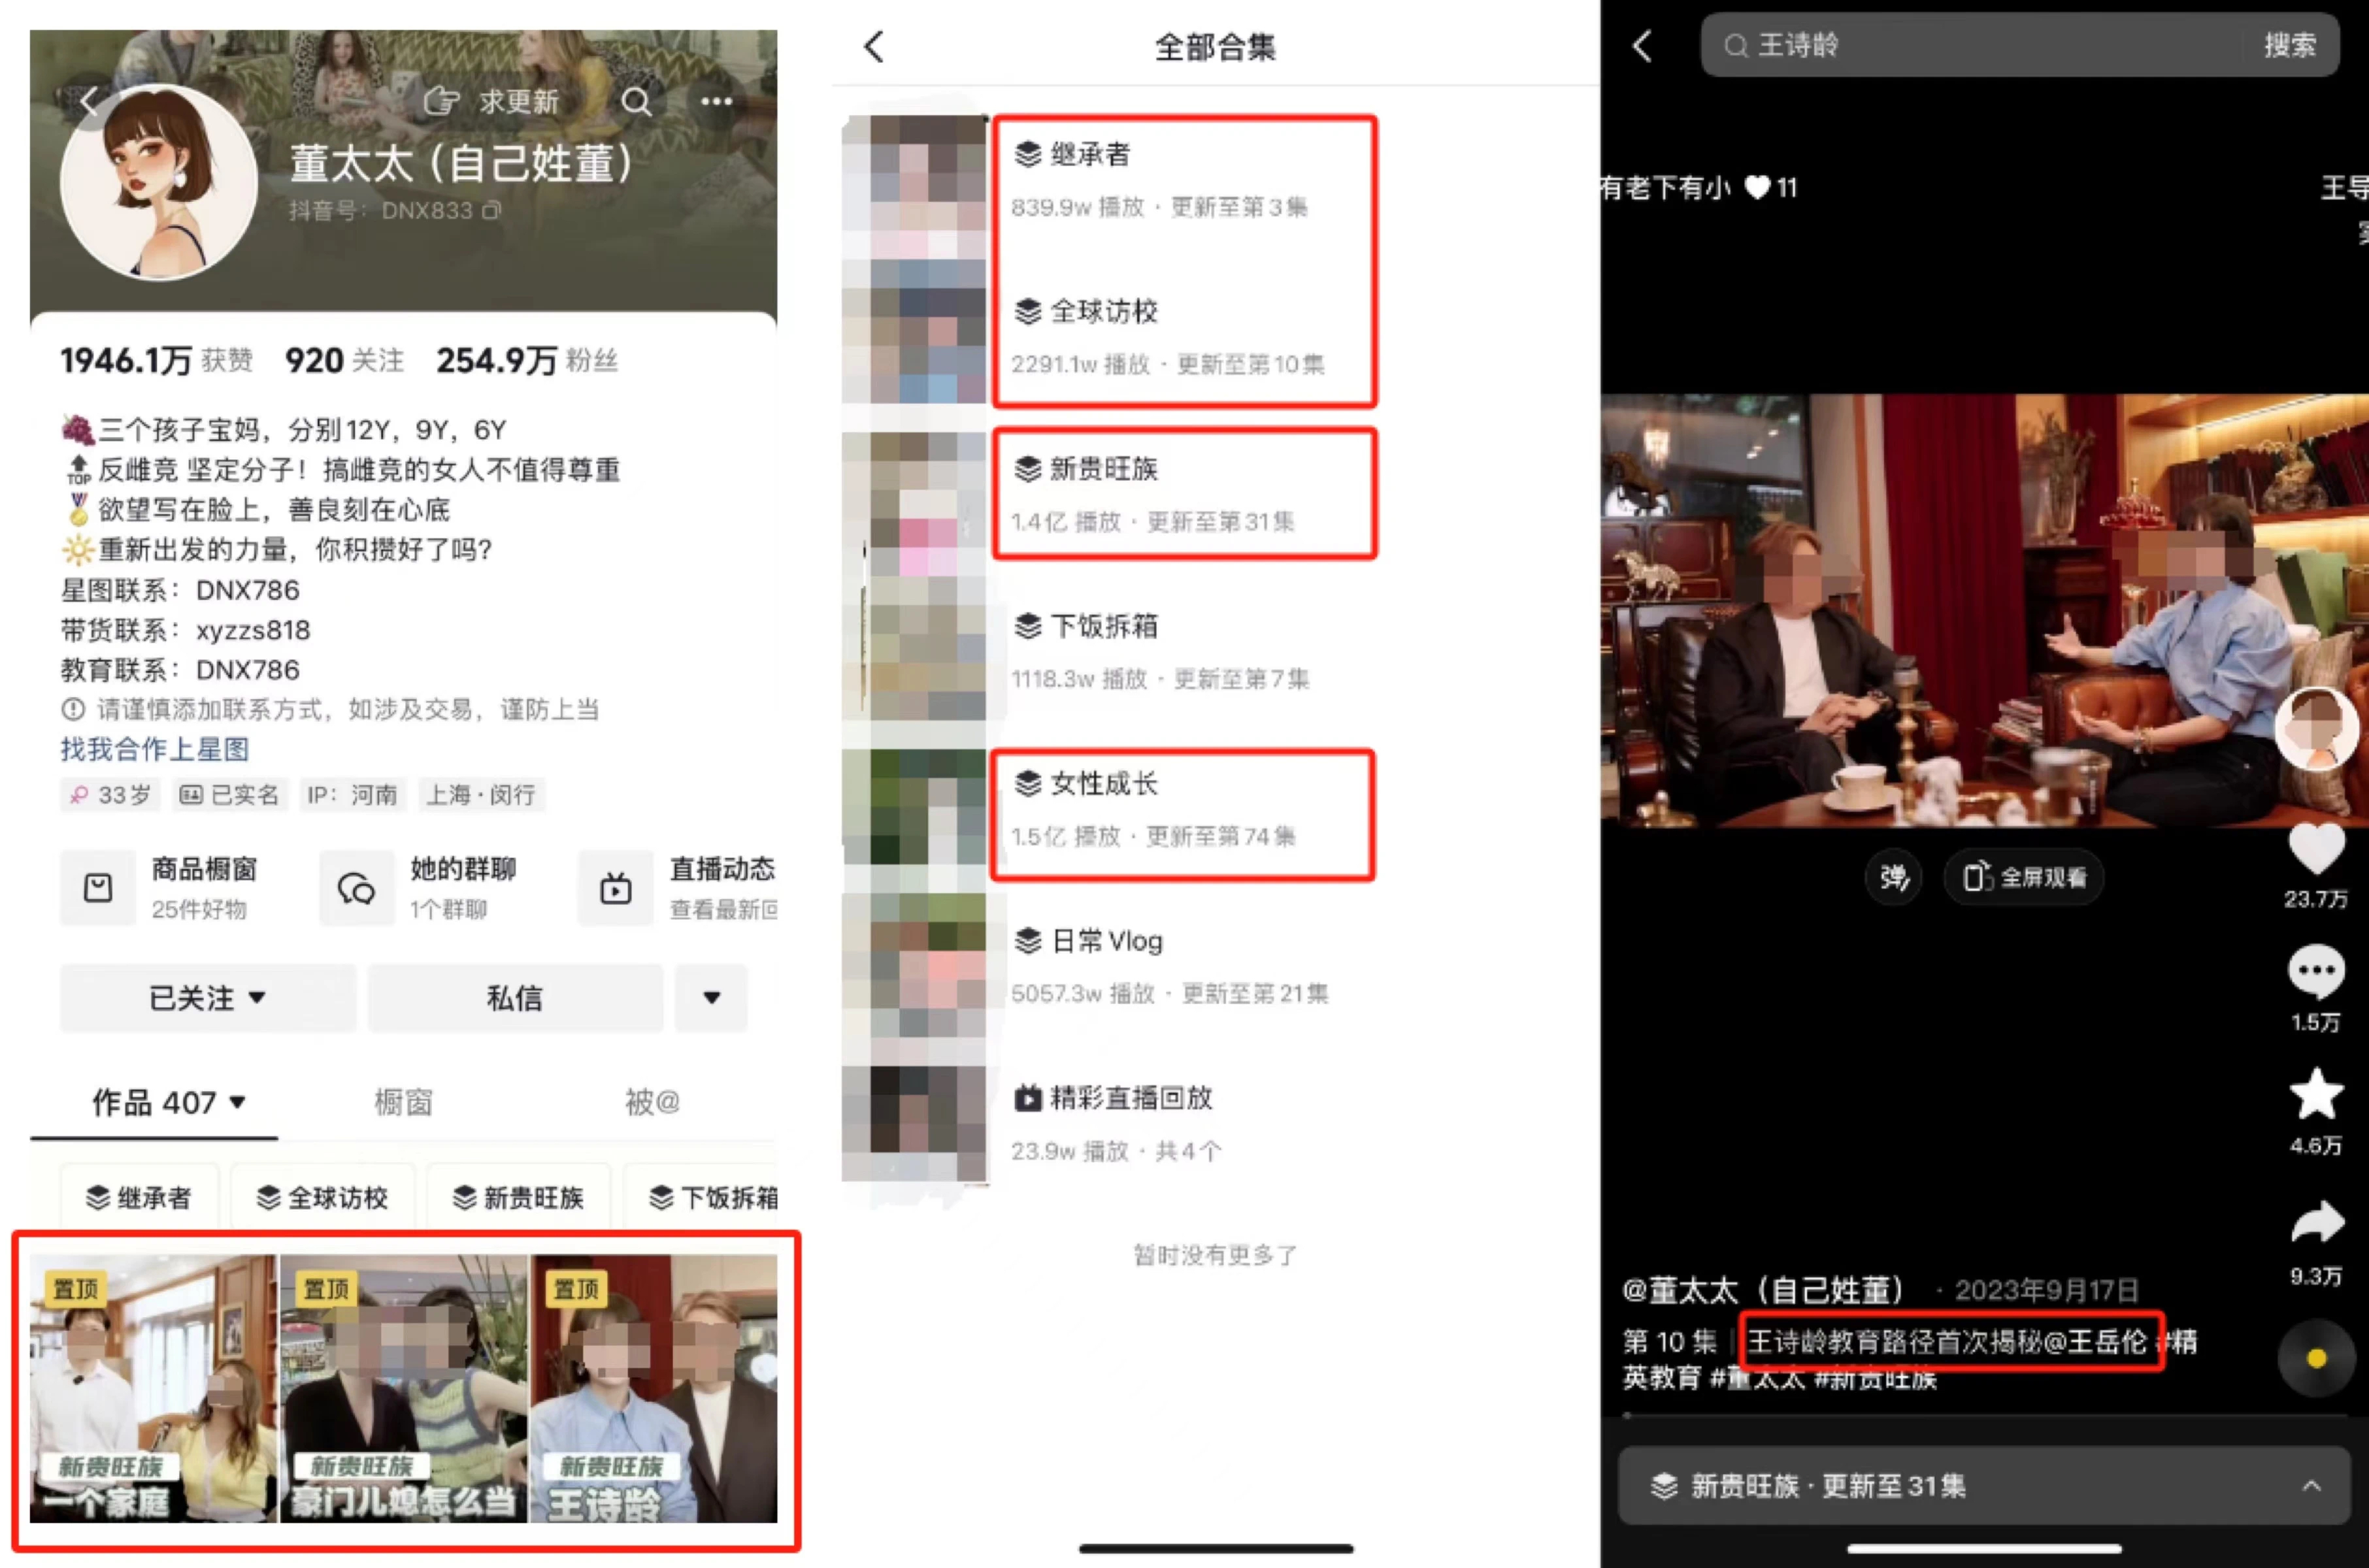This screenshot has width=2369, height=1568.
Task: Toggle 已关注 follow status button
Action: pyautogui.click(x=208, y=997)
